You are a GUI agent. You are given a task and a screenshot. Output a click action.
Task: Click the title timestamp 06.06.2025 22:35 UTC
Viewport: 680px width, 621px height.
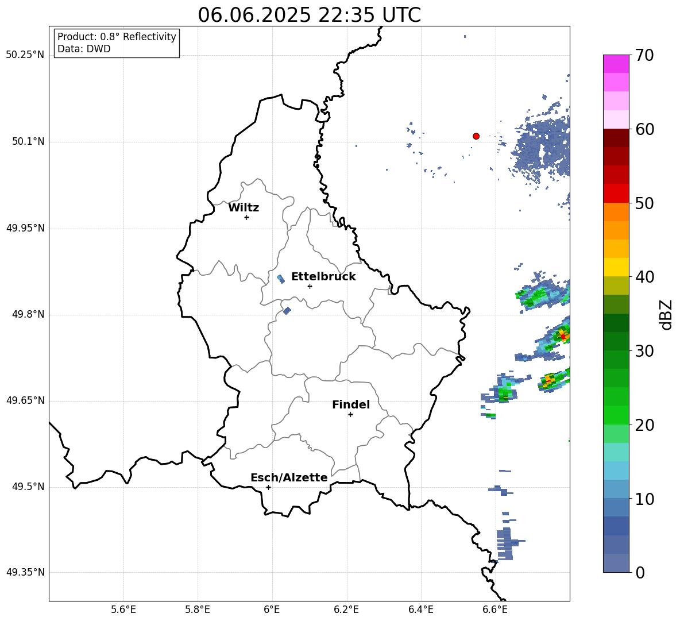[309, 15]
